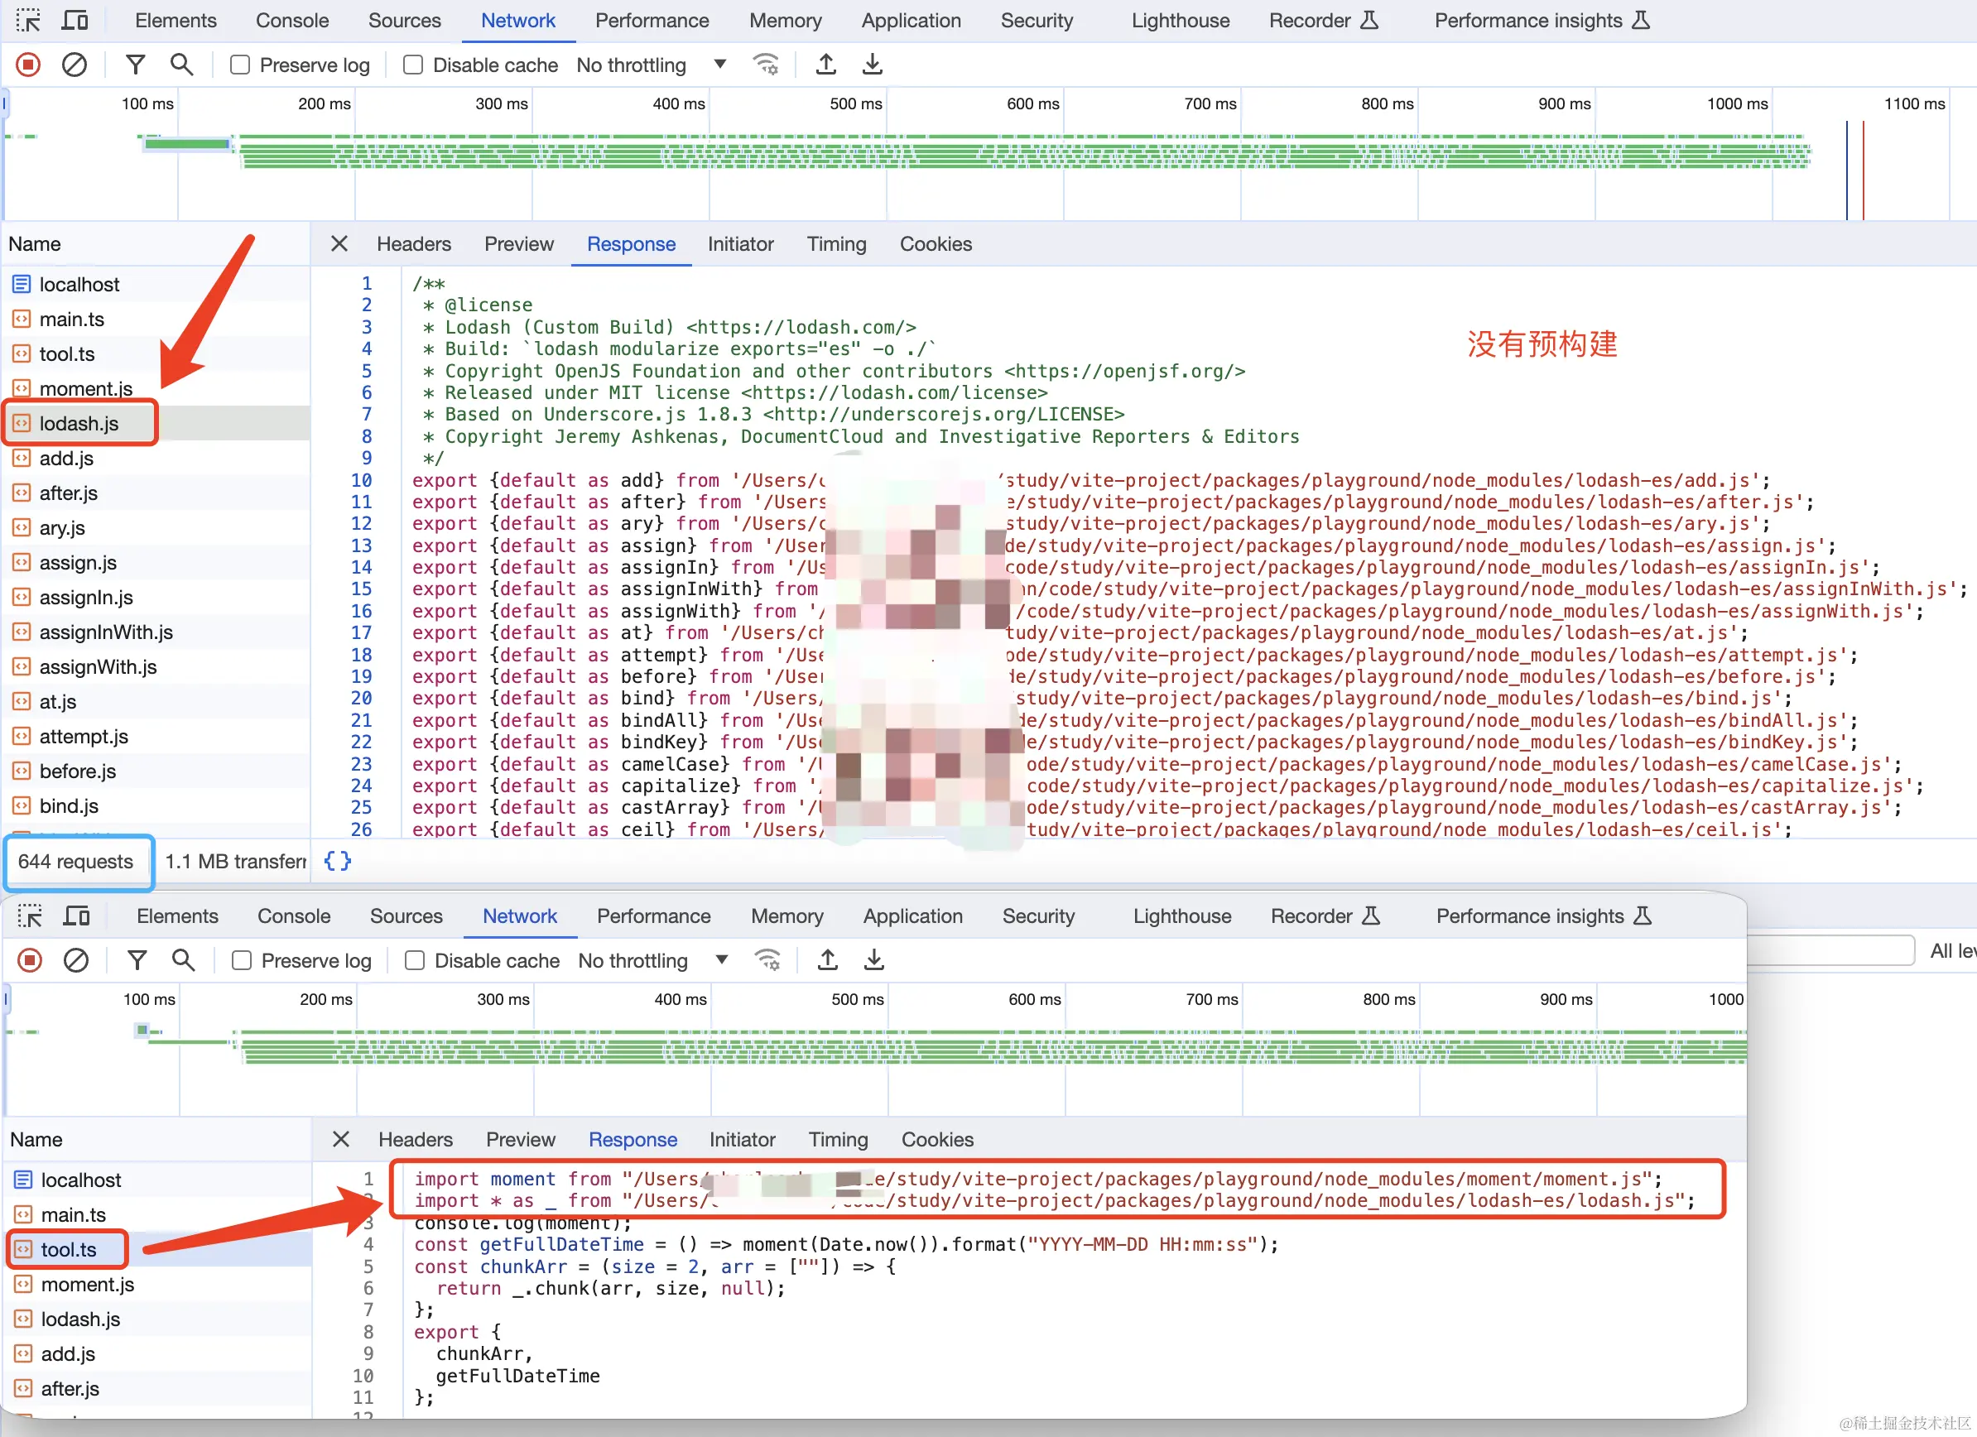The width and height of the screenshot is (1977, 1437).
Task: Select add.js request in top list
Action: 66,459
